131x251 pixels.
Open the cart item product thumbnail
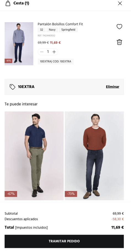click(19, 44)
